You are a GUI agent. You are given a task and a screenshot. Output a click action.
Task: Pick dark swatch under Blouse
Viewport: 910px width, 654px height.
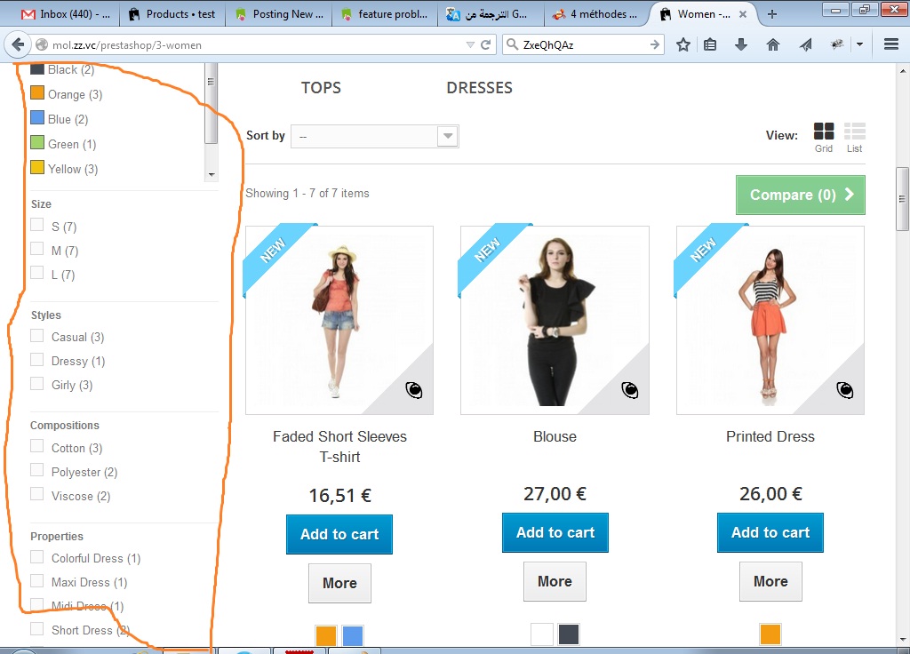pos(569,634)
